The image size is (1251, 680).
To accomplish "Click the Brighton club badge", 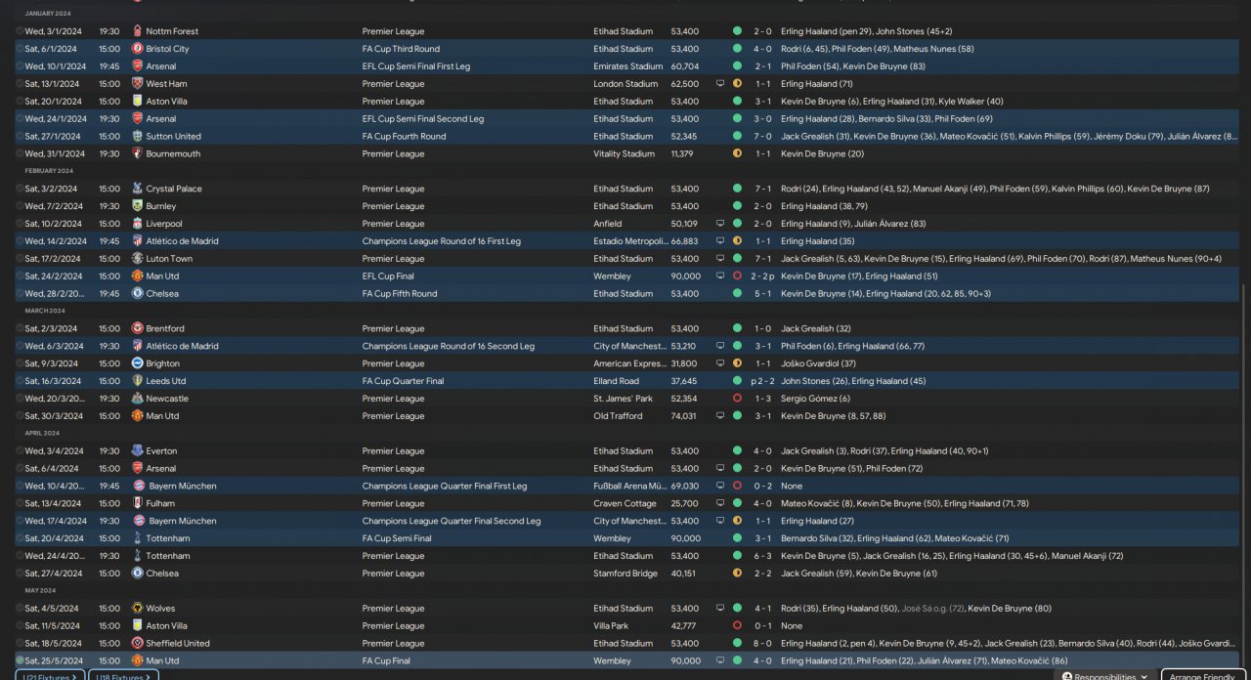I will 137,363.
